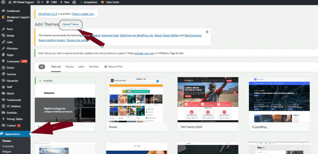Open the comments bubble showing 1,669
This screenshot has height=154, width=318.
click(52, 2)
